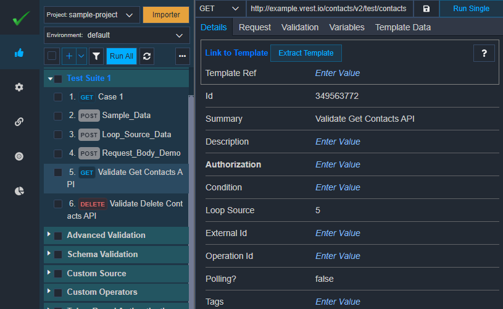Click the Summary value Validate Get Contacts API
503x309 pixels.
coord(365,119)
